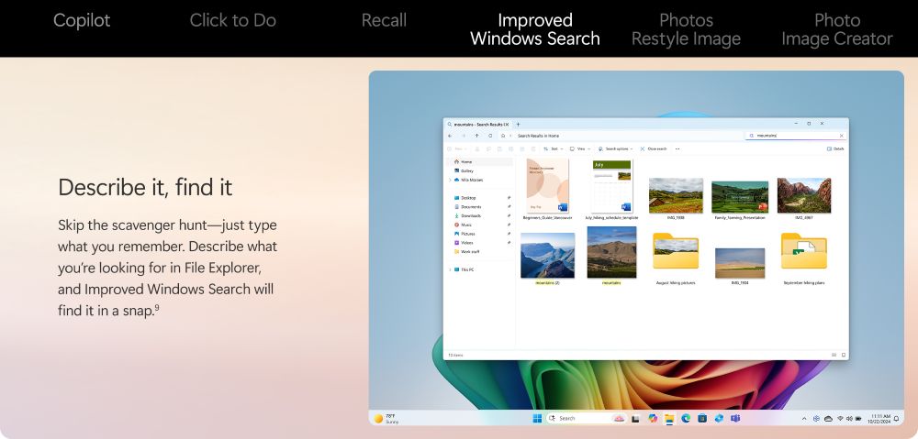Open Microsoft Edge from the taskbar
Image resolution: width=918 pixels, height=439 pixels.
(x=685, y=418)
